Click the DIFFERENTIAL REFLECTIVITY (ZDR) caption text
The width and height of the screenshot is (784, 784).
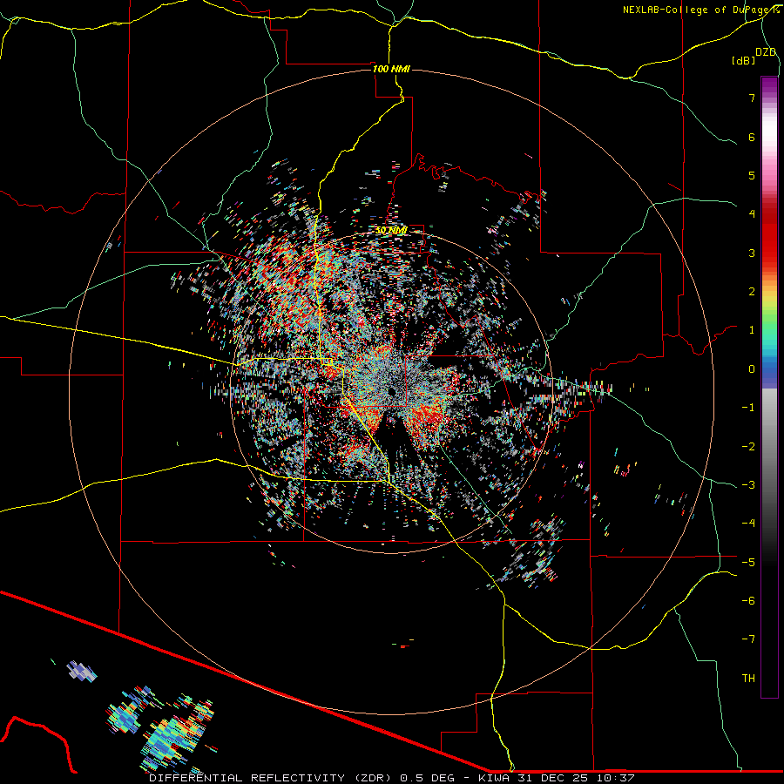tap(272, 778)
